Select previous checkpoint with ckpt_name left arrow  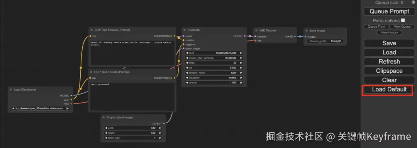pyautogui.click(x=13, y=108)
